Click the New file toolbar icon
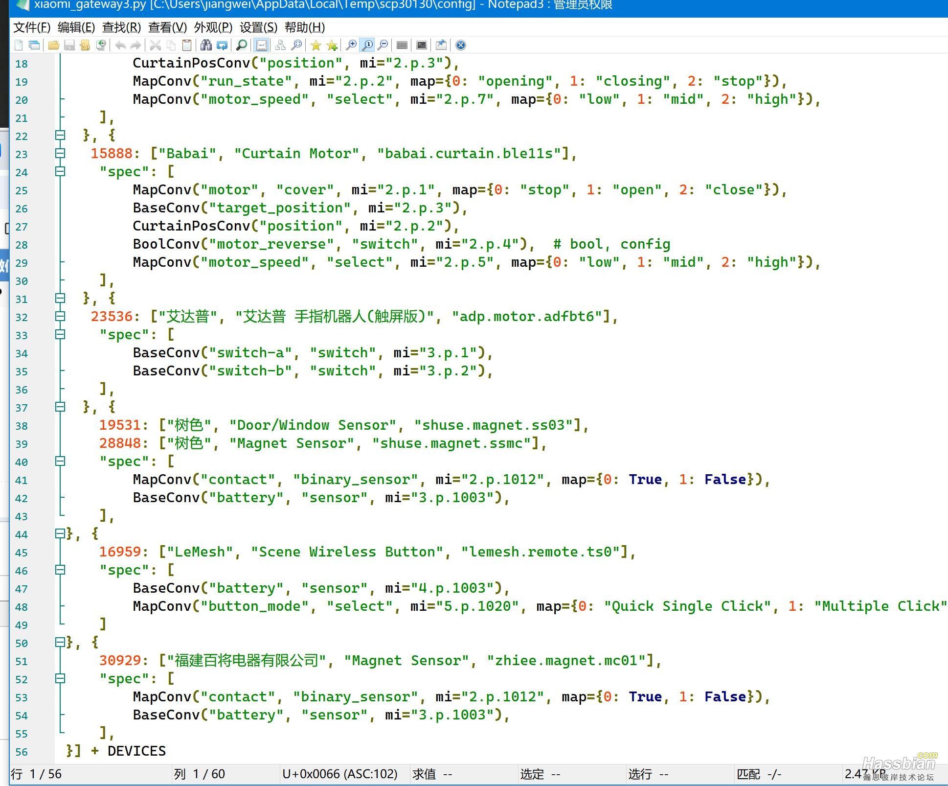The width and height of the screenshot is (948, 786). [x=19, y=46]
